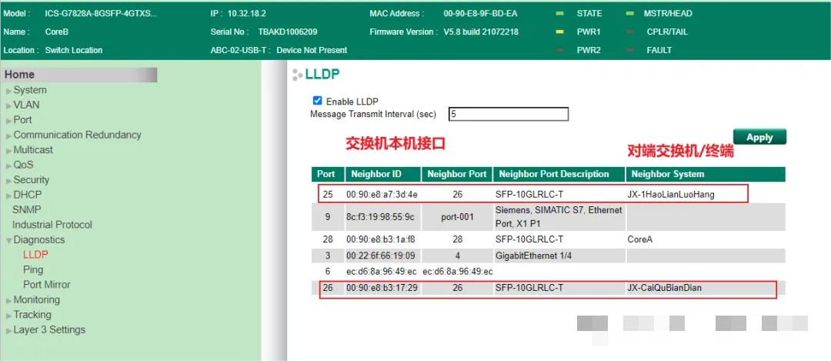Image resolution: width=831 pixels, height=361 pixels.
Task: Click serial number TBAKD1006209
Action: [x=287, y=32]
